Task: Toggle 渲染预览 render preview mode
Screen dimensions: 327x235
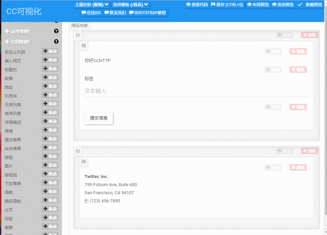Action: [283, 5]
